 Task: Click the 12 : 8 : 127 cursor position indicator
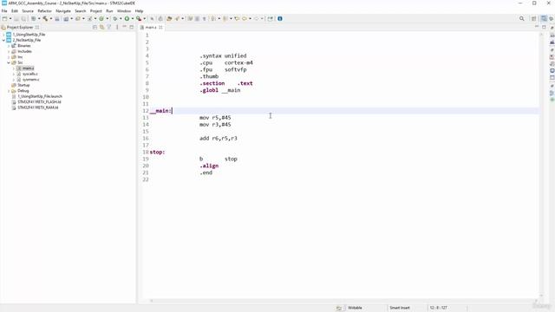point(439,308)
